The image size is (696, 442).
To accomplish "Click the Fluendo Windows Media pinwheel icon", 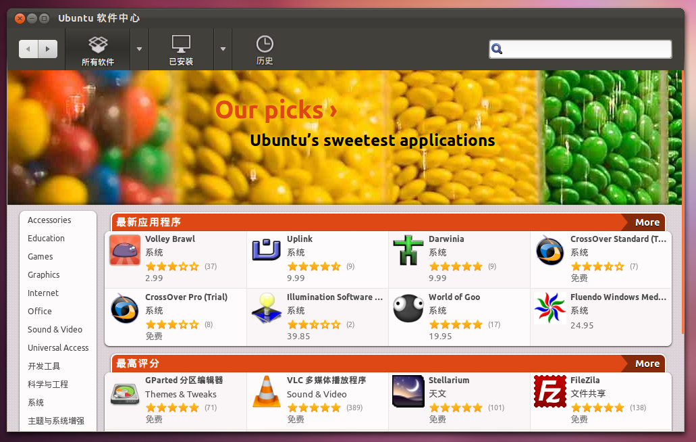I will click(550, 308).
